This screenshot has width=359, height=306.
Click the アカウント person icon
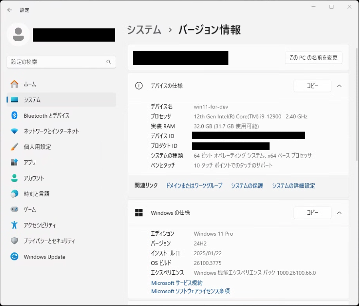pos(14,178)
